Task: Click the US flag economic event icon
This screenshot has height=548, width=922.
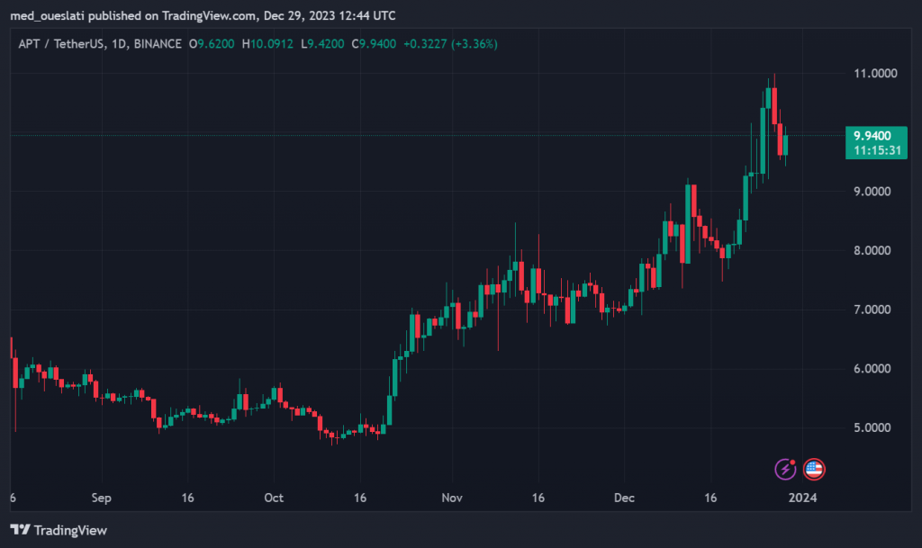Action: pos(814,468)
